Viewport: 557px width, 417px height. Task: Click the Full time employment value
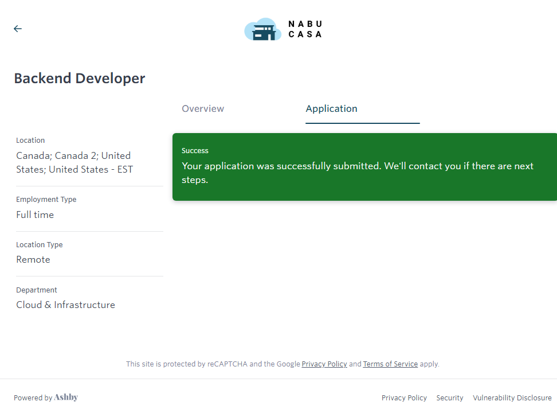coord(35,215)
